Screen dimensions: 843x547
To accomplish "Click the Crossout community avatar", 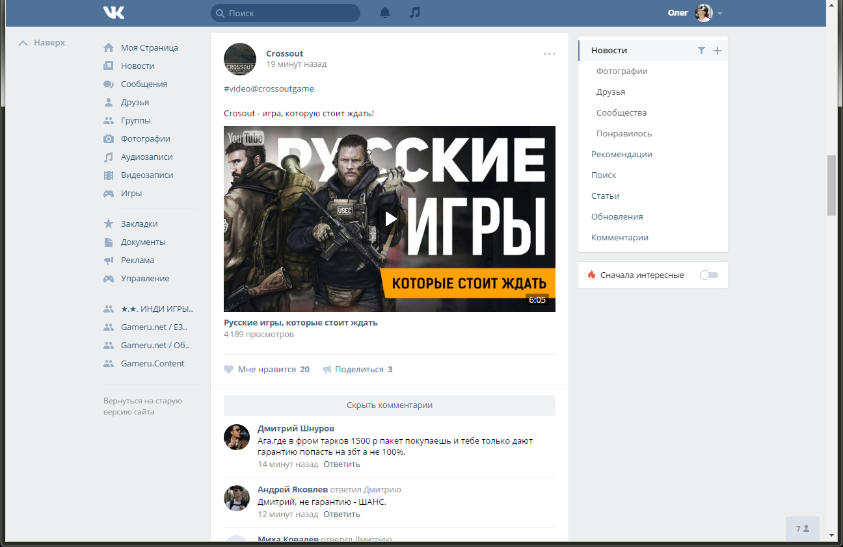I will tap(240, 59).
